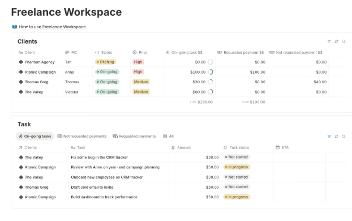The image size is (352, 221).
Task: Click the Amount column header in Task
Action: click(x=181, y=147)
